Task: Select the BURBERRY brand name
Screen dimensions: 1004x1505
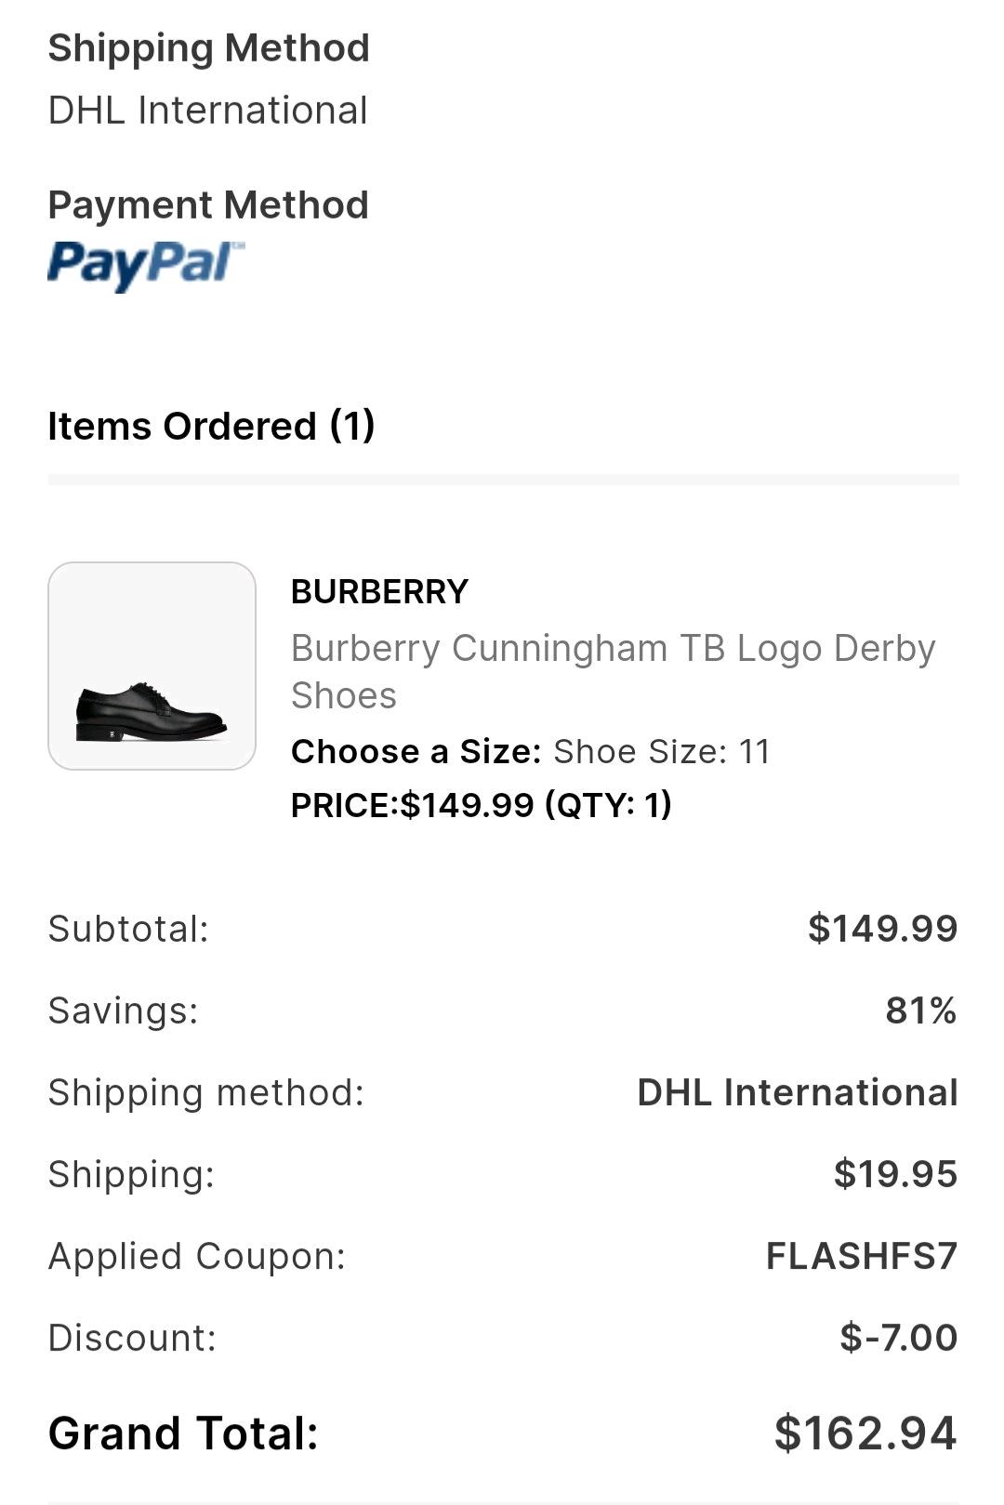Action: [379, 591]
